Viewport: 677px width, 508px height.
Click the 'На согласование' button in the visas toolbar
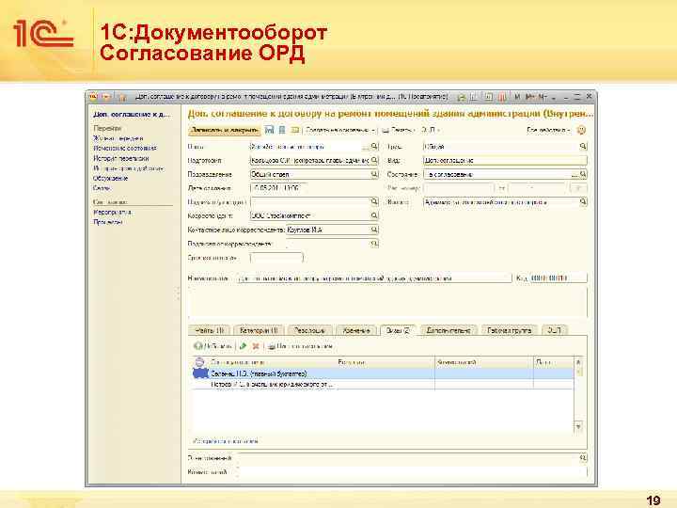[300, 346]
